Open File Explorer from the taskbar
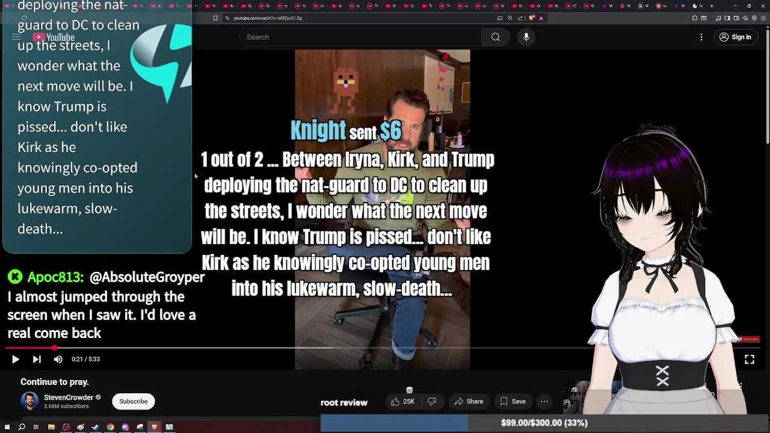The image size is (770, 433). 51,427
